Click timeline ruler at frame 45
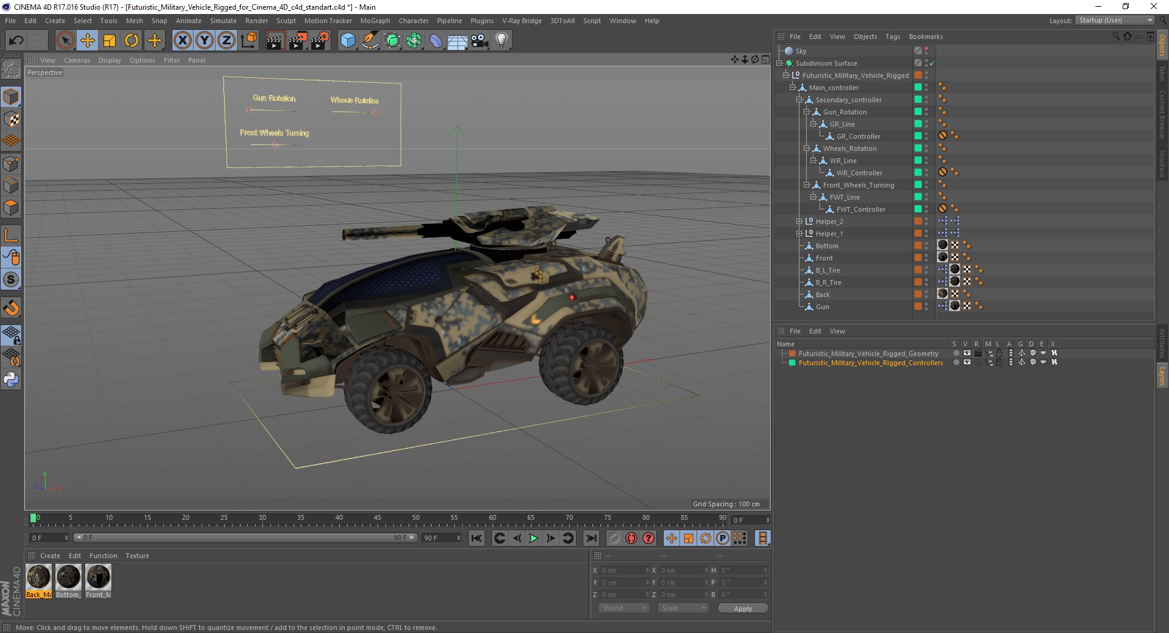 tap(377, 519)
